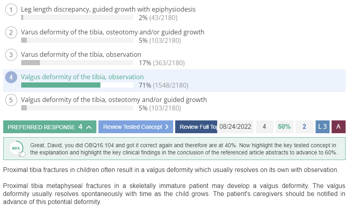Select answer choice number 2 circle

point(11,32)
